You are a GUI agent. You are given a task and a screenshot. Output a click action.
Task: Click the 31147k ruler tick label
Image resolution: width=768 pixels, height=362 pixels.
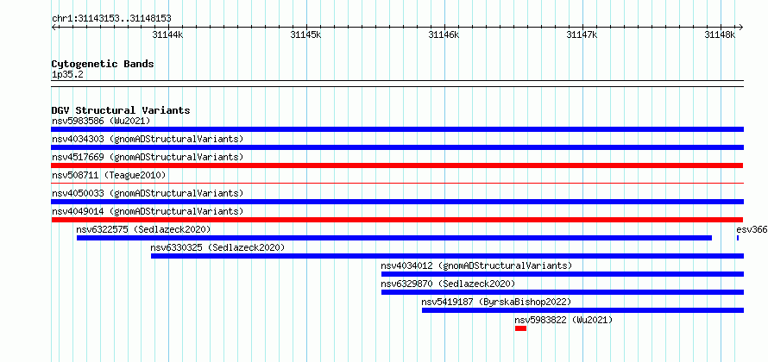582,34
